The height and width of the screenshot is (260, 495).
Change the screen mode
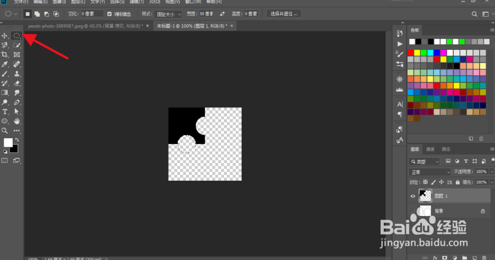pyautogui.click(x=16, y=161)
